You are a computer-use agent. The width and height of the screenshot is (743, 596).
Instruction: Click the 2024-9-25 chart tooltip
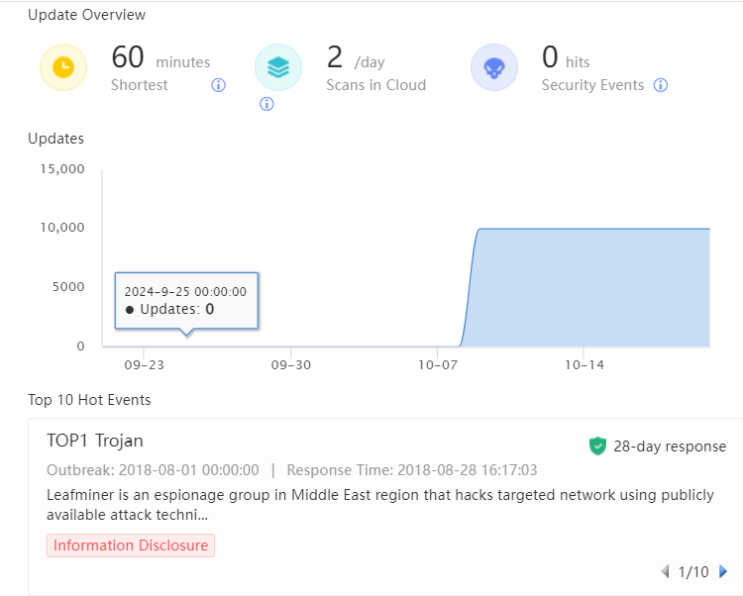[x=186, y=300]
